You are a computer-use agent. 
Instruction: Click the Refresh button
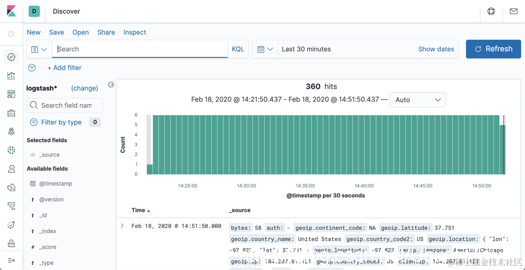point(494,49)
